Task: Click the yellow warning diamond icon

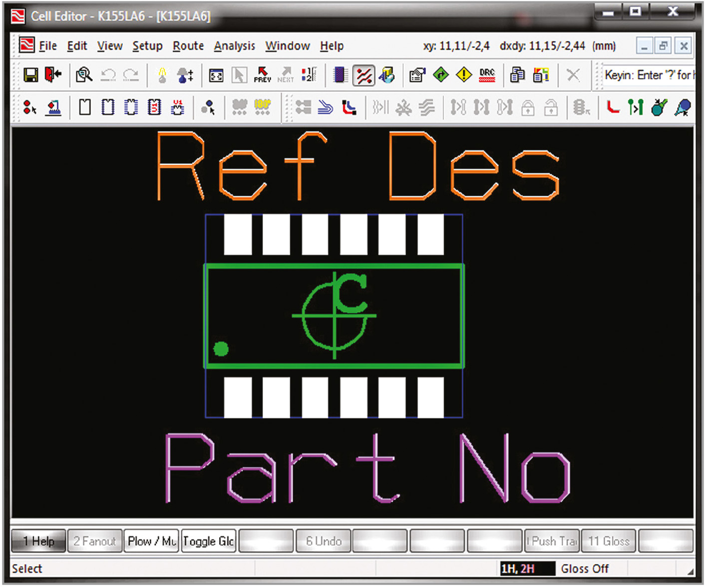Action: pos(464,75)
